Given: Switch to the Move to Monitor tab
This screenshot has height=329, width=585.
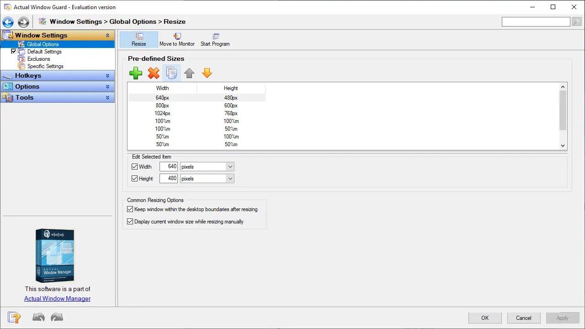Looking at the screenshot, I should [177, 39].
